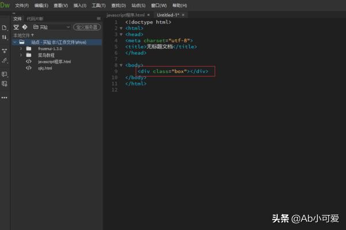The height and width of the screenshot is (230, 346).
Task: Open the three-dot more tools menu
Action: point(5,98)
